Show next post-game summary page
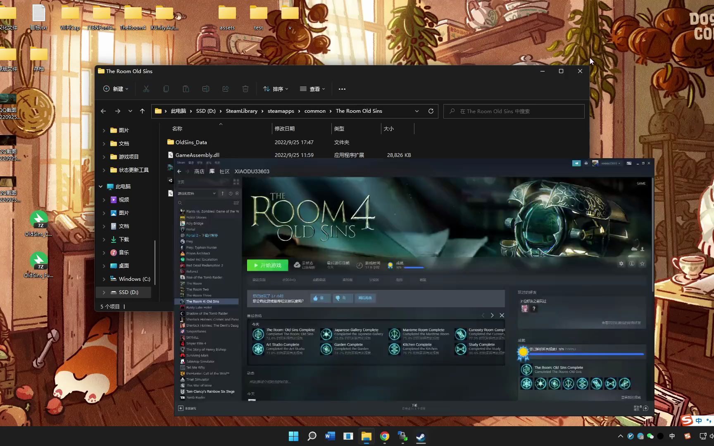Viewport: 714px width, 446px height. 492,315
